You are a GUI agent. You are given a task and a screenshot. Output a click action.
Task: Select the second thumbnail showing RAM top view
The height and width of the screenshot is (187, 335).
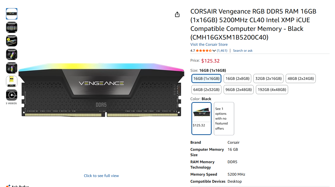point(11,27)
